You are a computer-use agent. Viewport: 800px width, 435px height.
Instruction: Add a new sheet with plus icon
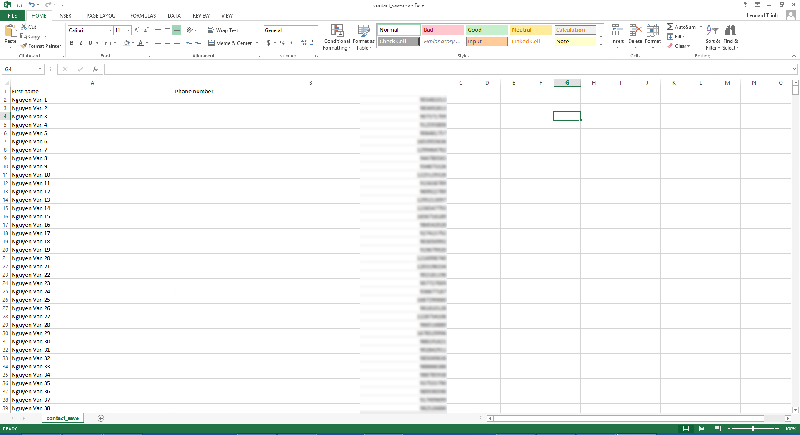(101, 418)
